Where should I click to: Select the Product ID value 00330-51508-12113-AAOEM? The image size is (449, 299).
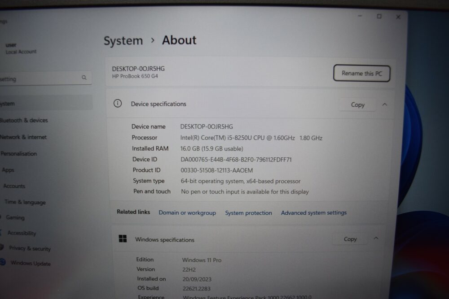(217, 170)
